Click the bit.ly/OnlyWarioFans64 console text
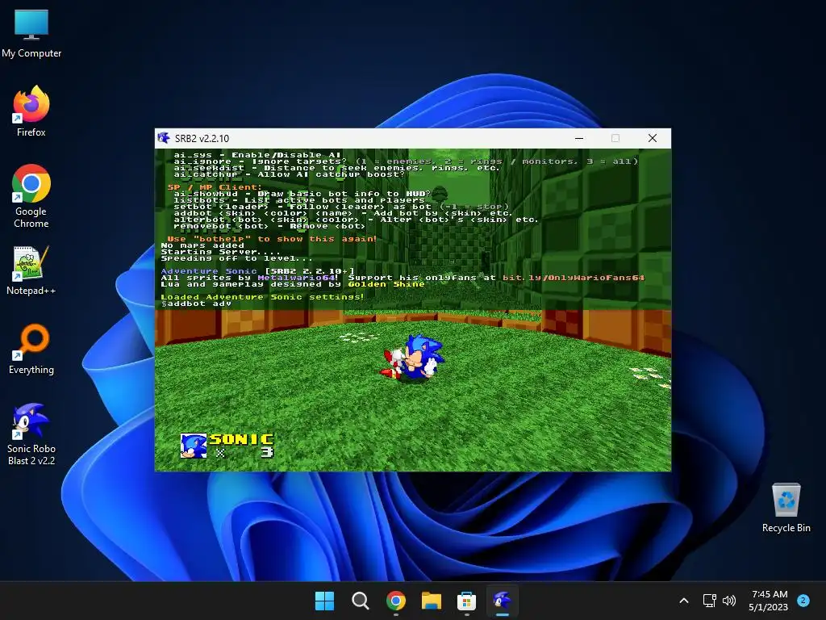This screenshot has width=826, height=620. click(x=574, y=278)
